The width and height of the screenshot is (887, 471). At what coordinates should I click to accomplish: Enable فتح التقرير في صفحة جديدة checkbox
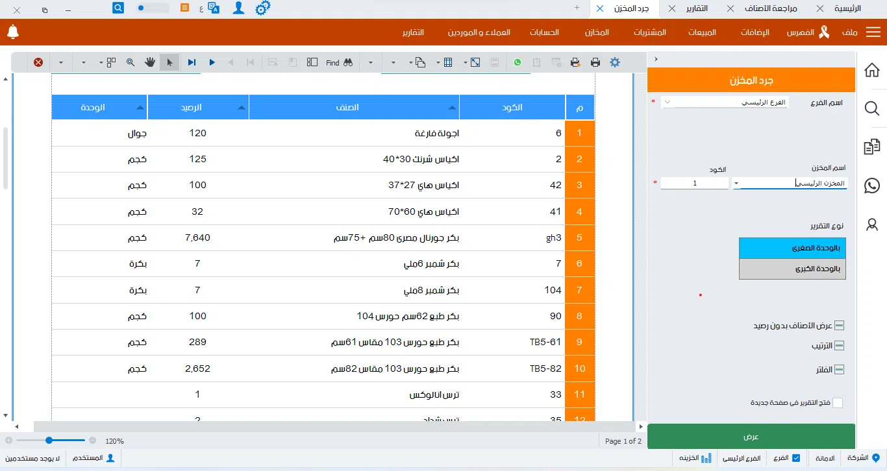pyautogui.click(x=838, y=403)
